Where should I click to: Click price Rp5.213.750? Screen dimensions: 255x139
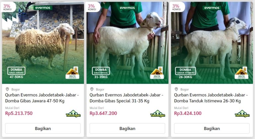19,113
